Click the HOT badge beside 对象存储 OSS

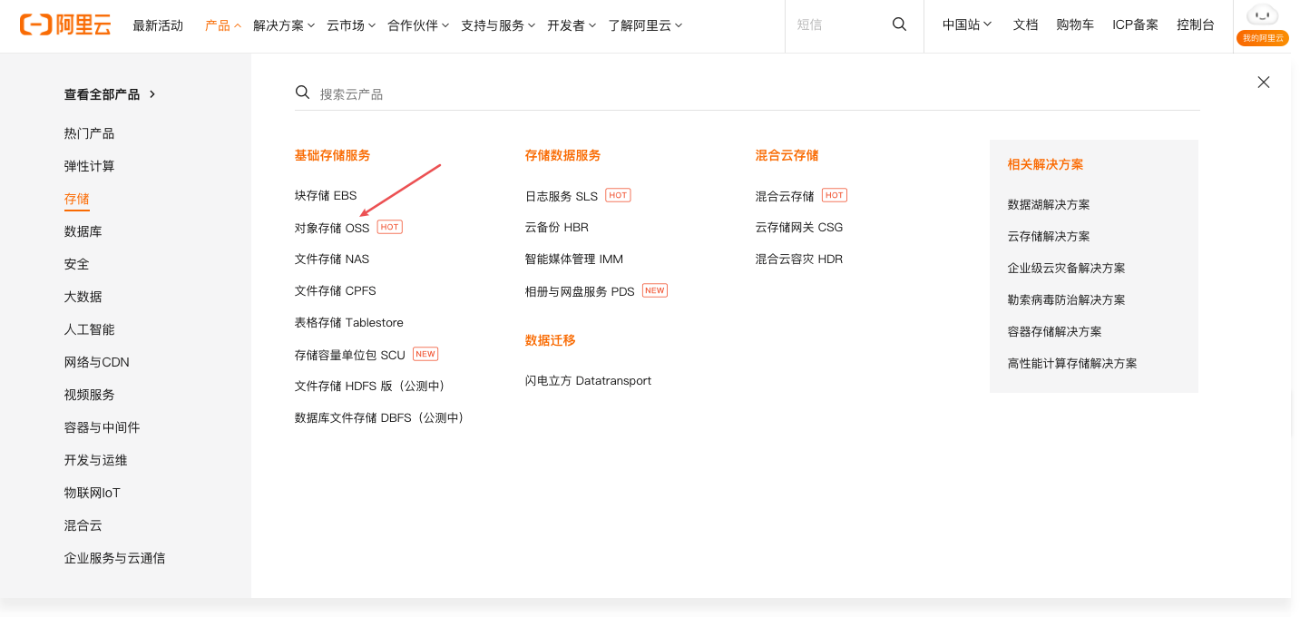coord(388,227)
